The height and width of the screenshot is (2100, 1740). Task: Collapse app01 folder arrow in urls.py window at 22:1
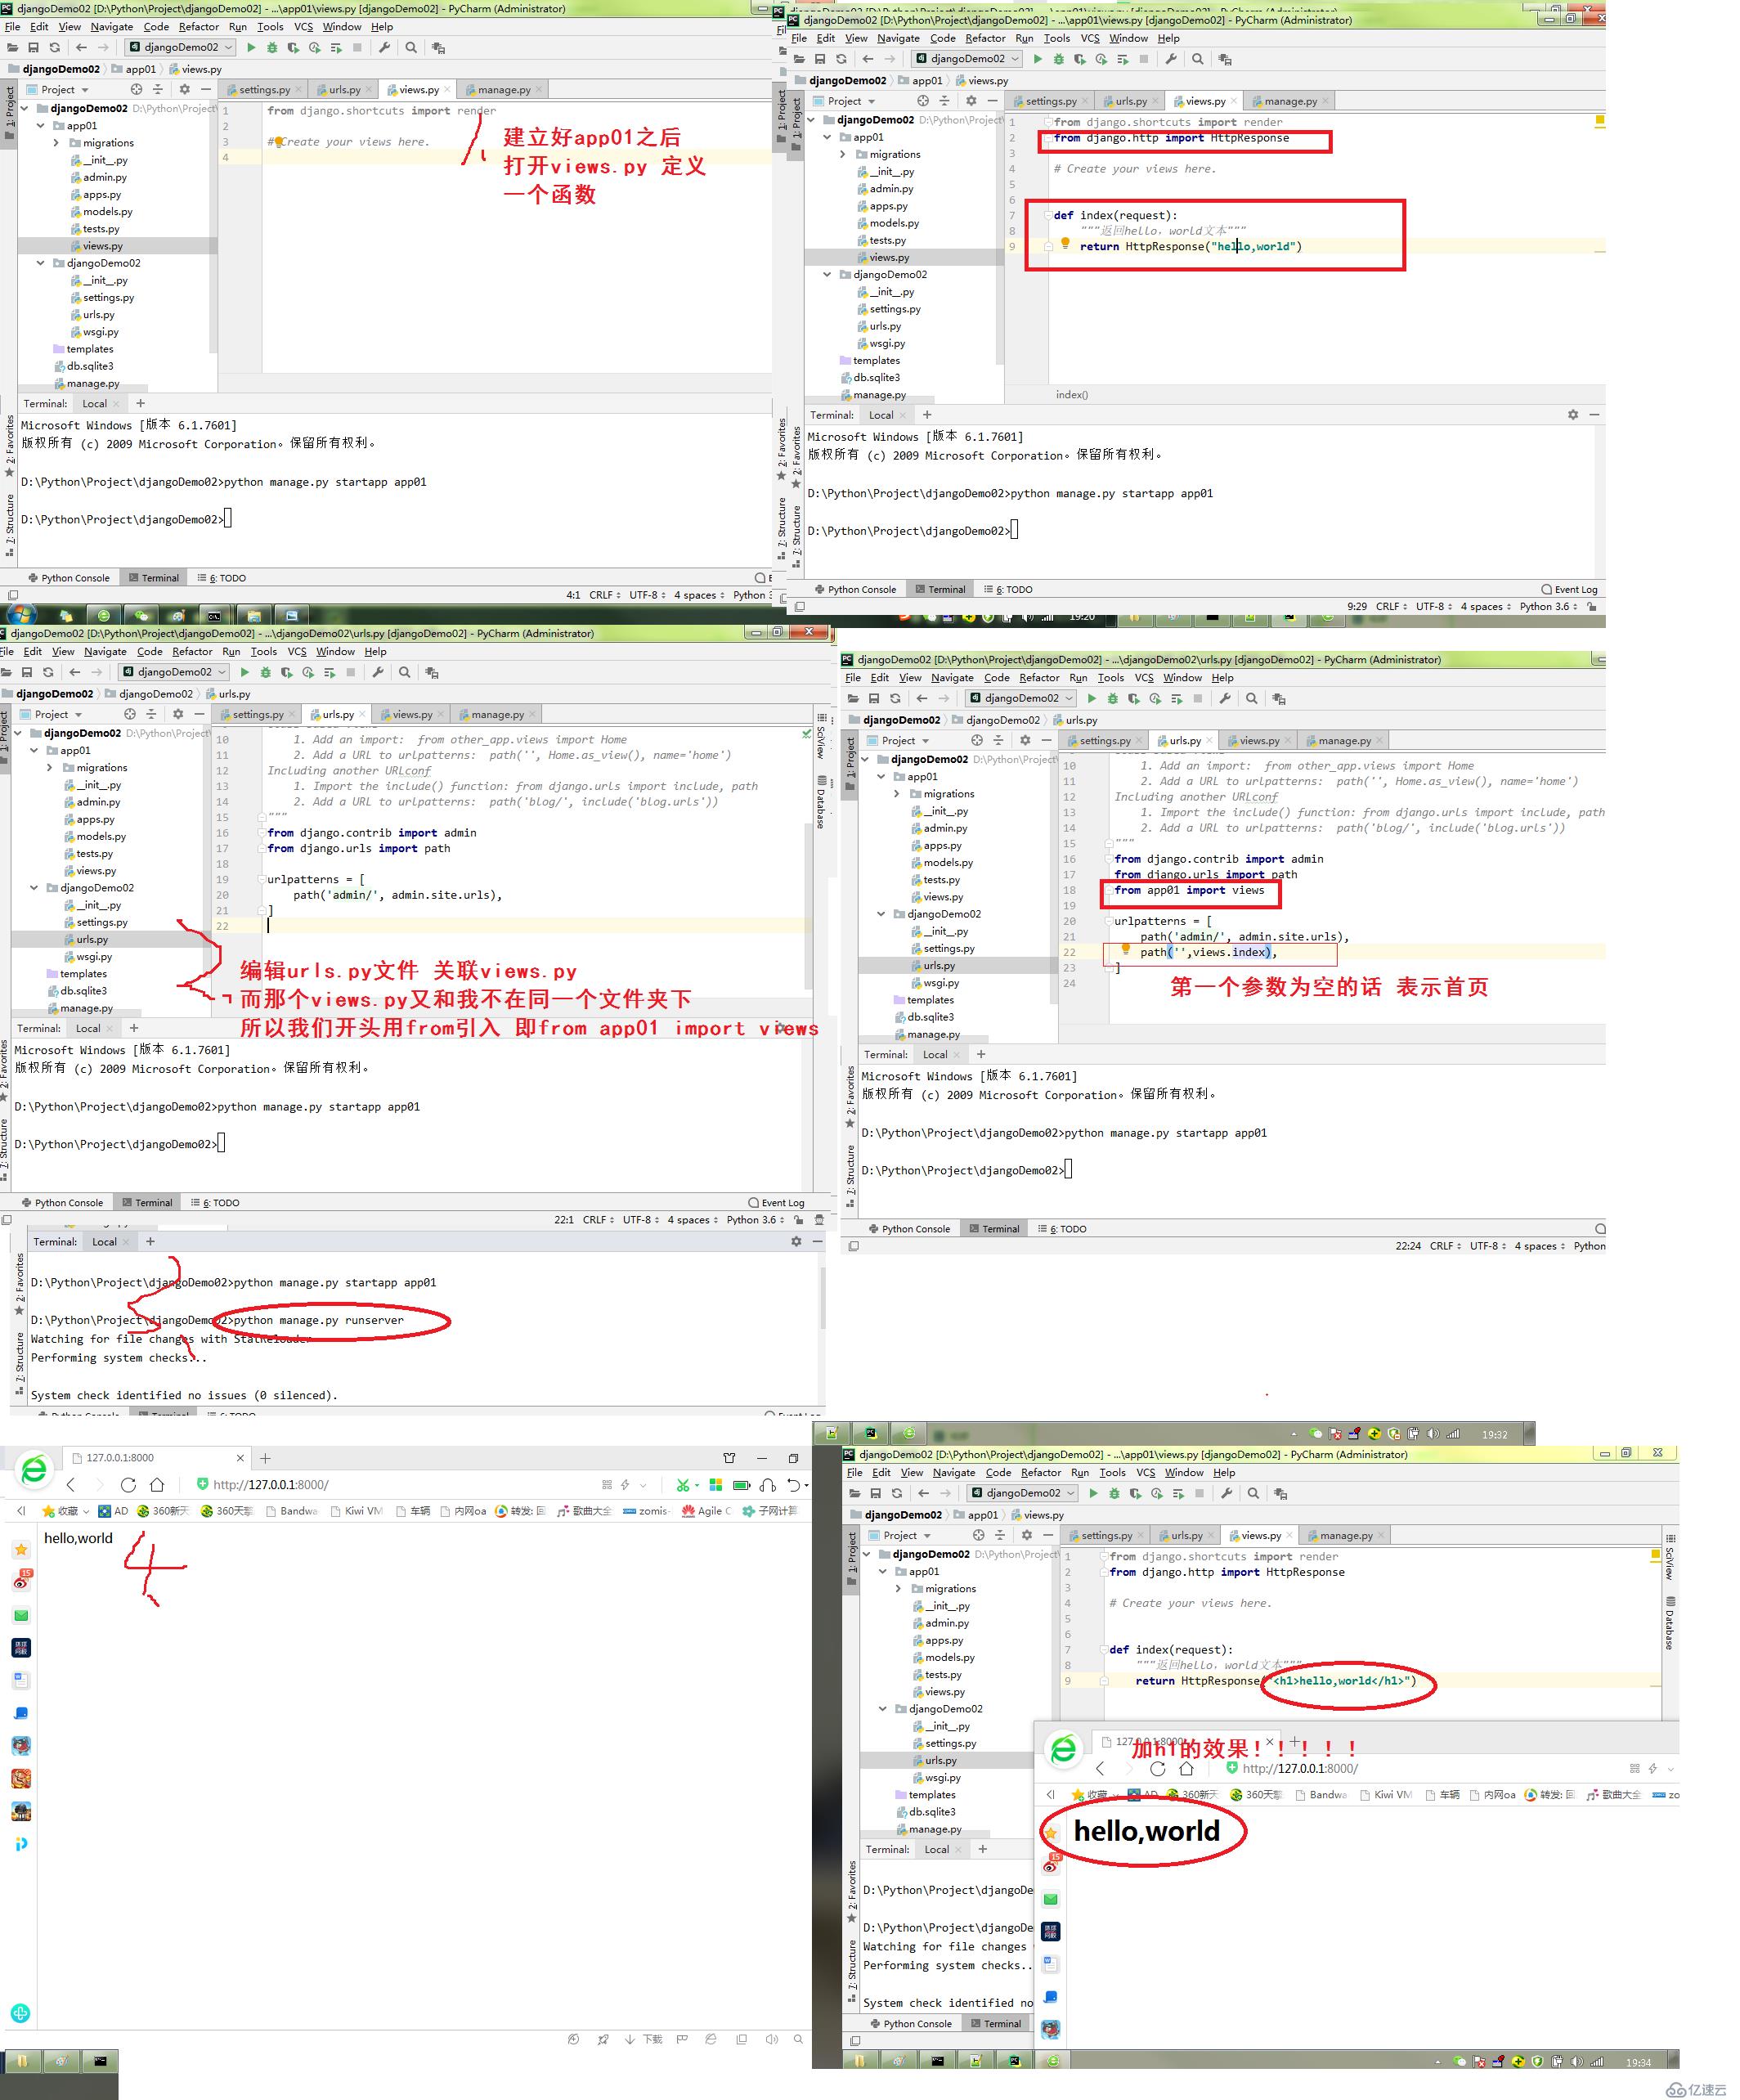(34, 750)
